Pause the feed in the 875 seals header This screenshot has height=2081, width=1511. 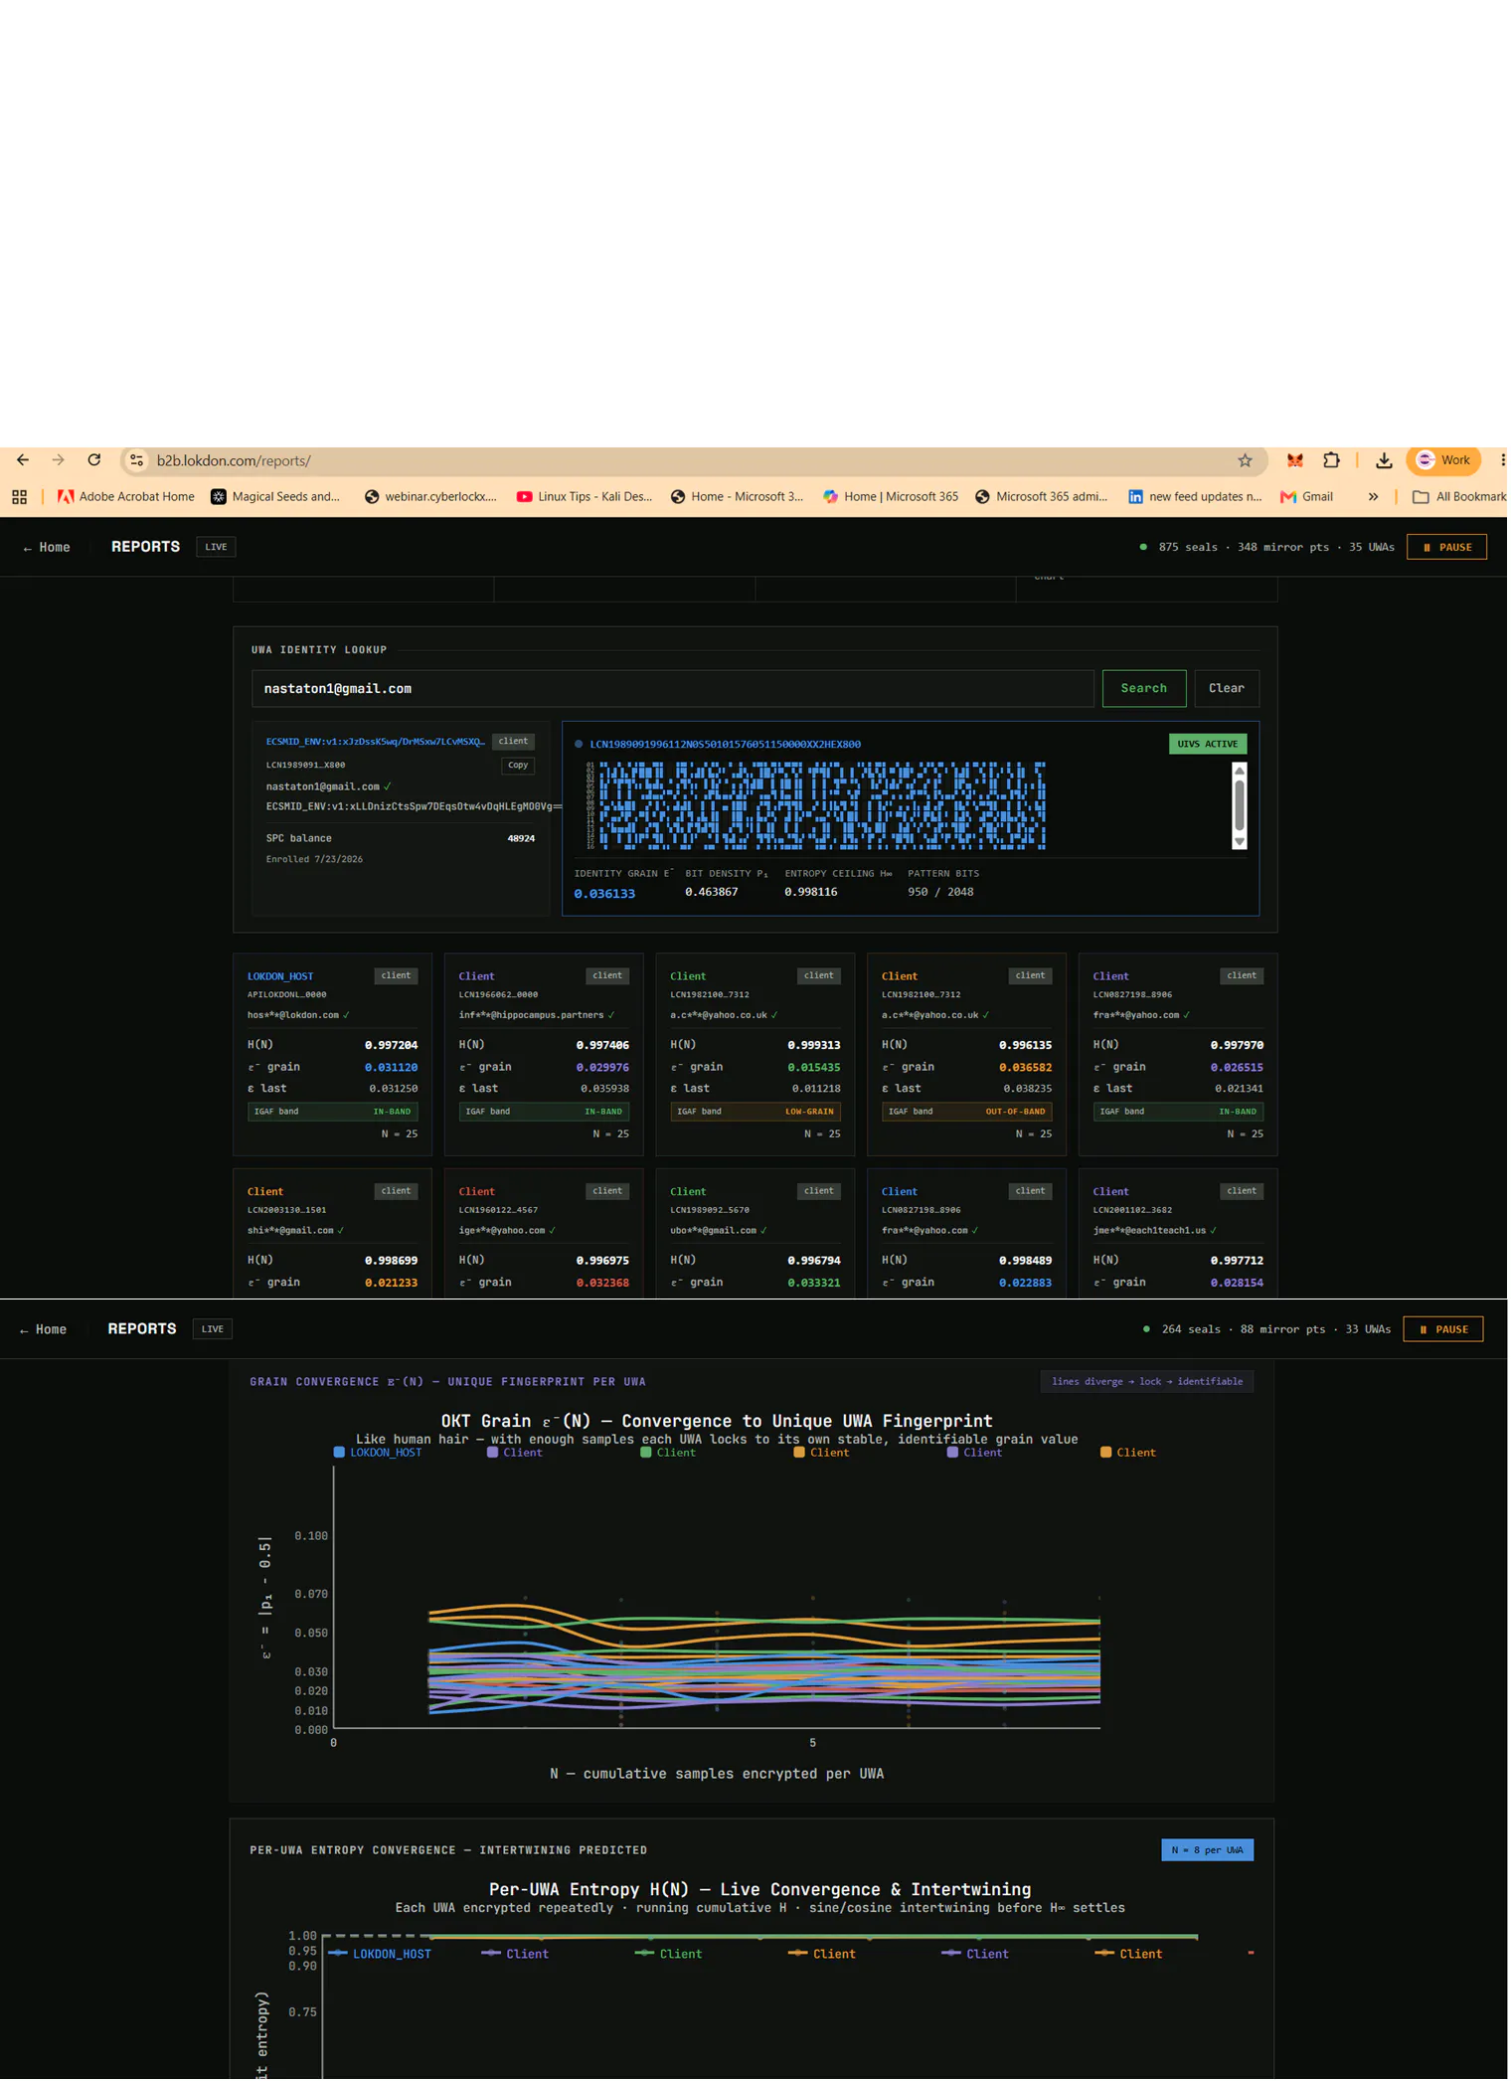coord(1448,548)
